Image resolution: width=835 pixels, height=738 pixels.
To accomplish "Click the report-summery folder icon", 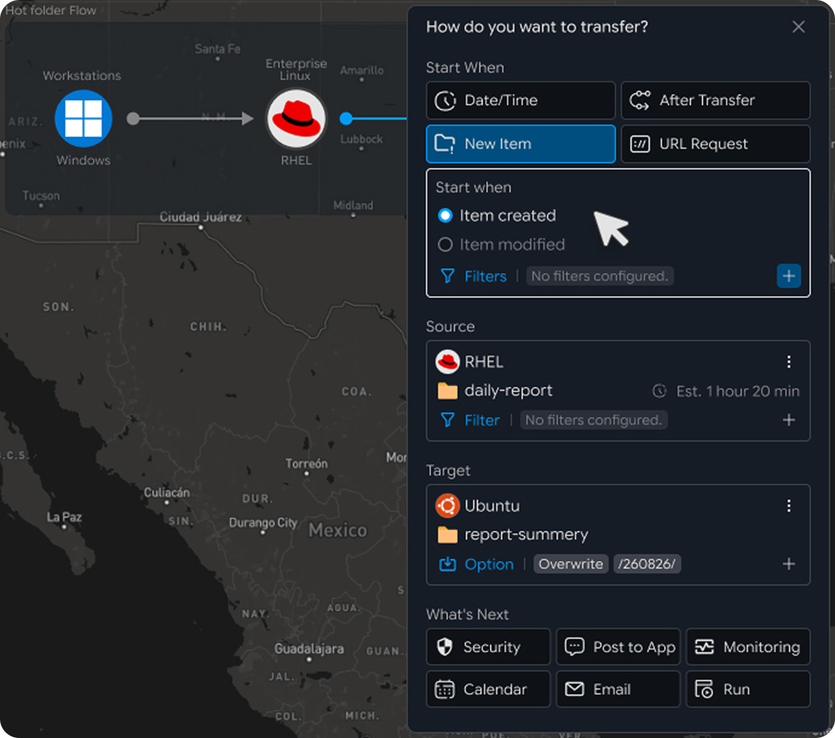I will click(448, 535).
